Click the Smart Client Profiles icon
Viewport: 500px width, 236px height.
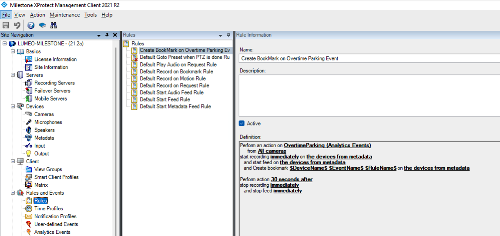tap(29, 177)
